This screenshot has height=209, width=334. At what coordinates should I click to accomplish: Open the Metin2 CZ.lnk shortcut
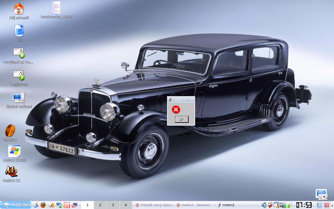click(x=14, y=151)
